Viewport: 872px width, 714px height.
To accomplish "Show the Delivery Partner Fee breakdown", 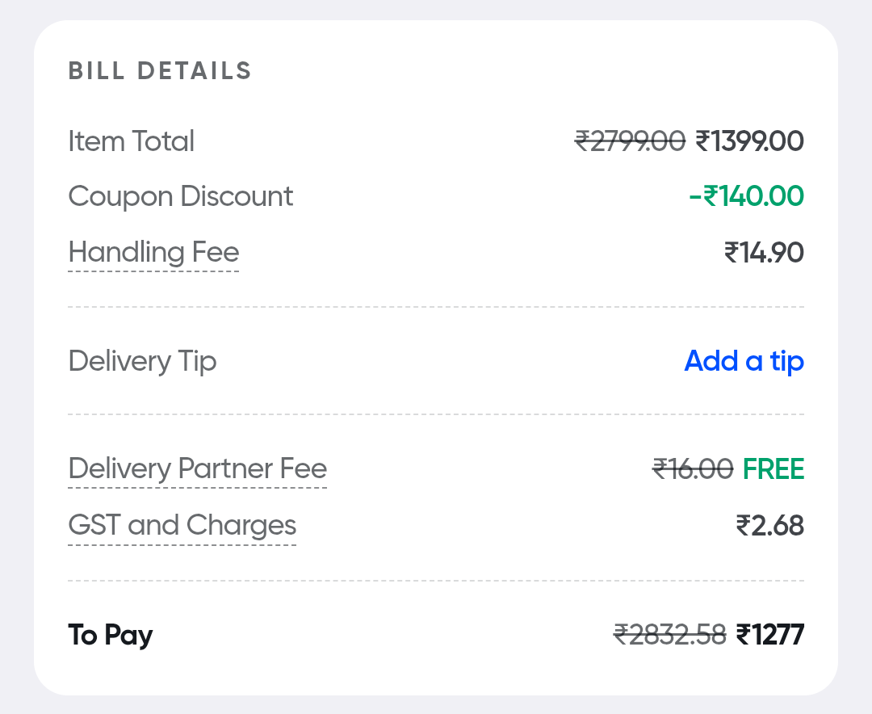I will pos(197,469).
